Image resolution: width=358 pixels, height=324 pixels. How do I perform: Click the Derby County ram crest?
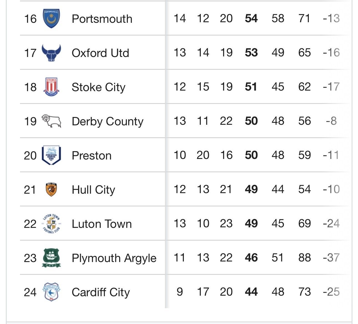51,121
